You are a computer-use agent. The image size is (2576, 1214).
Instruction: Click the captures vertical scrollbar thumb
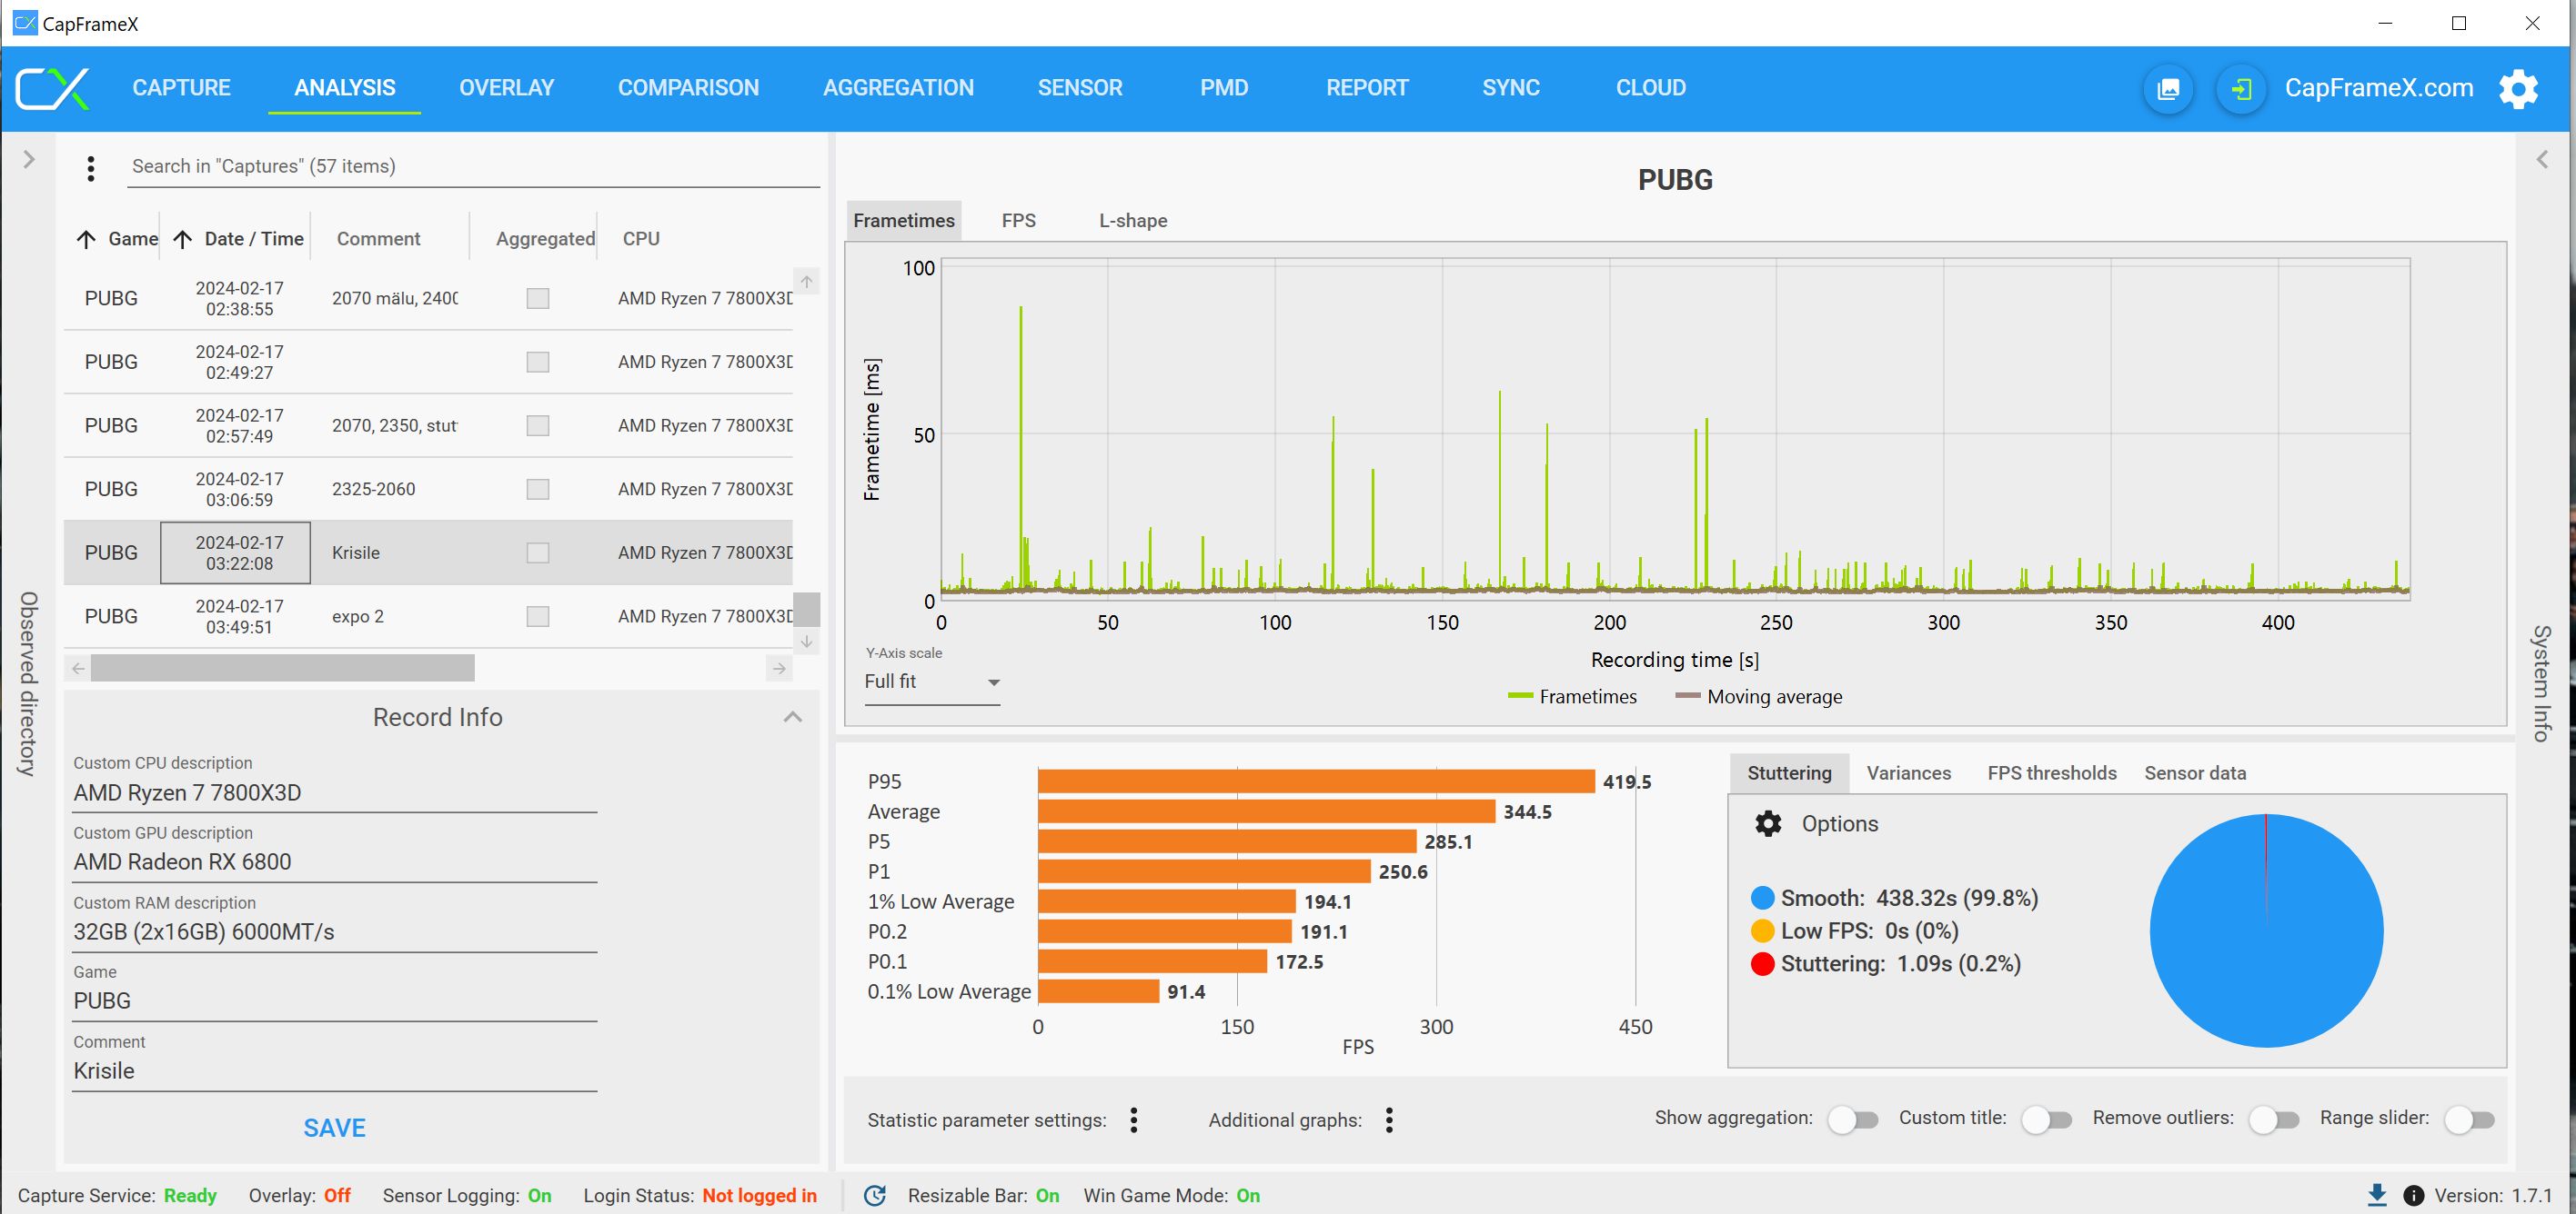coord(806,610)
